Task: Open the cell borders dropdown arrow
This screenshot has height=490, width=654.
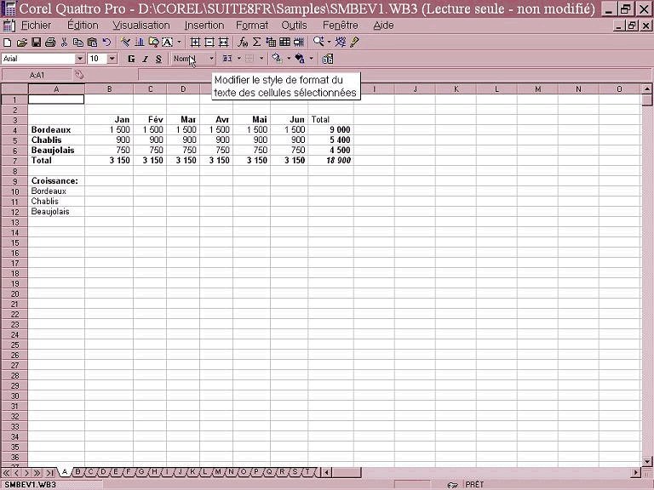Action: click(x=261, y=59)
